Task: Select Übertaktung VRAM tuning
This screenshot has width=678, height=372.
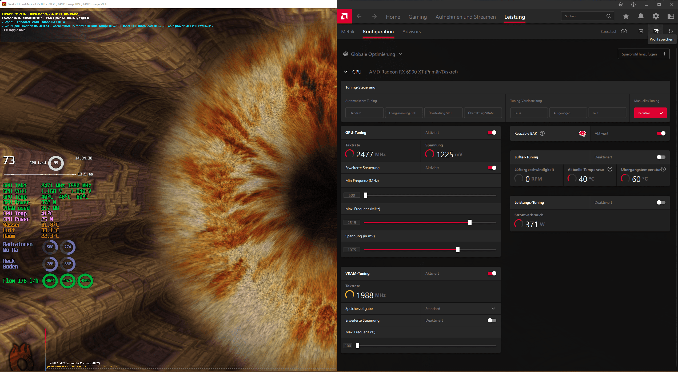Action: pyautogui.click(x=483, y=113)
